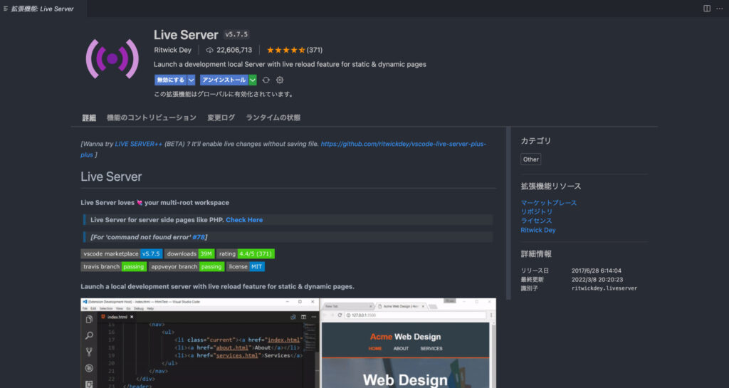Click the details pane vertical scrollbar

508,214
